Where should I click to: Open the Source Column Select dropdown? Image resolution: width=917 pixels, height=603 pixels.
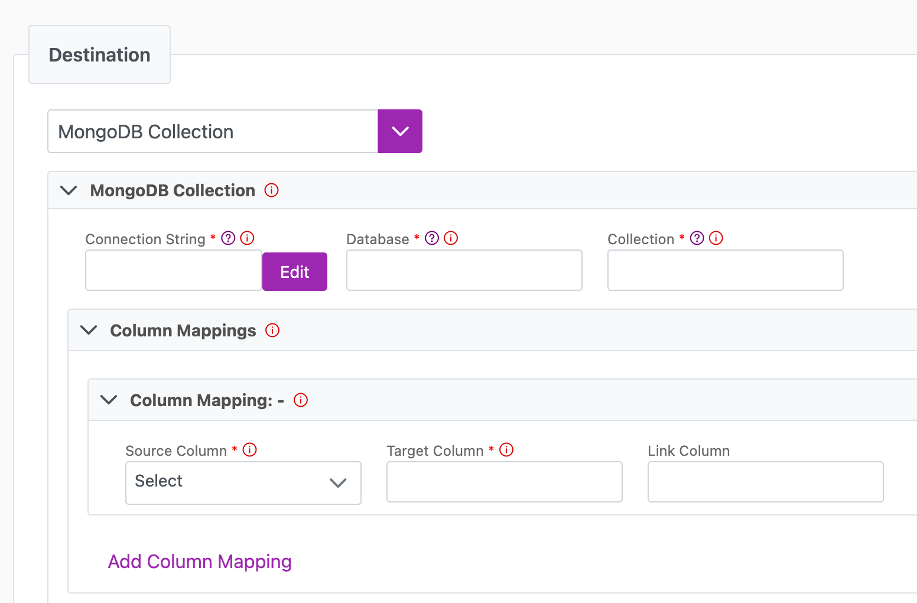(243, 482)
